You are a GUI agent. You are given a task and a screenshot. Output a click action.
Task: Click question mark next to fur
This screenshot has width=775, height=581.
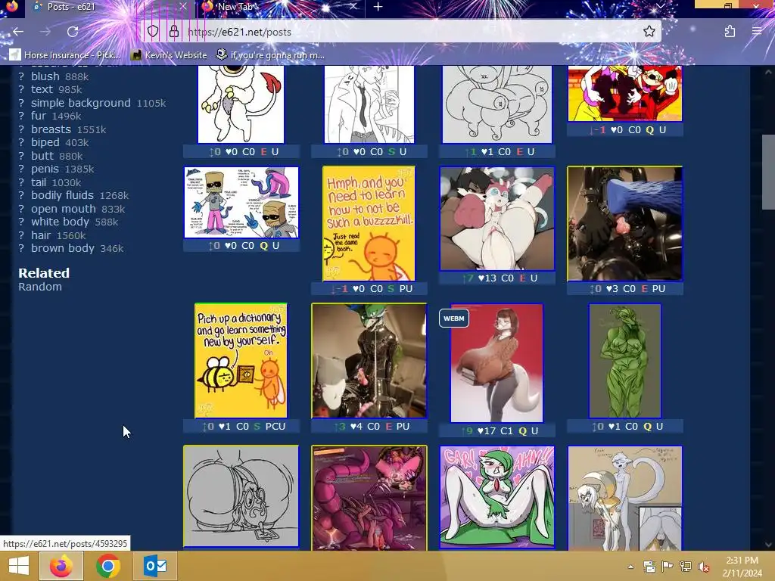[21, 116]
